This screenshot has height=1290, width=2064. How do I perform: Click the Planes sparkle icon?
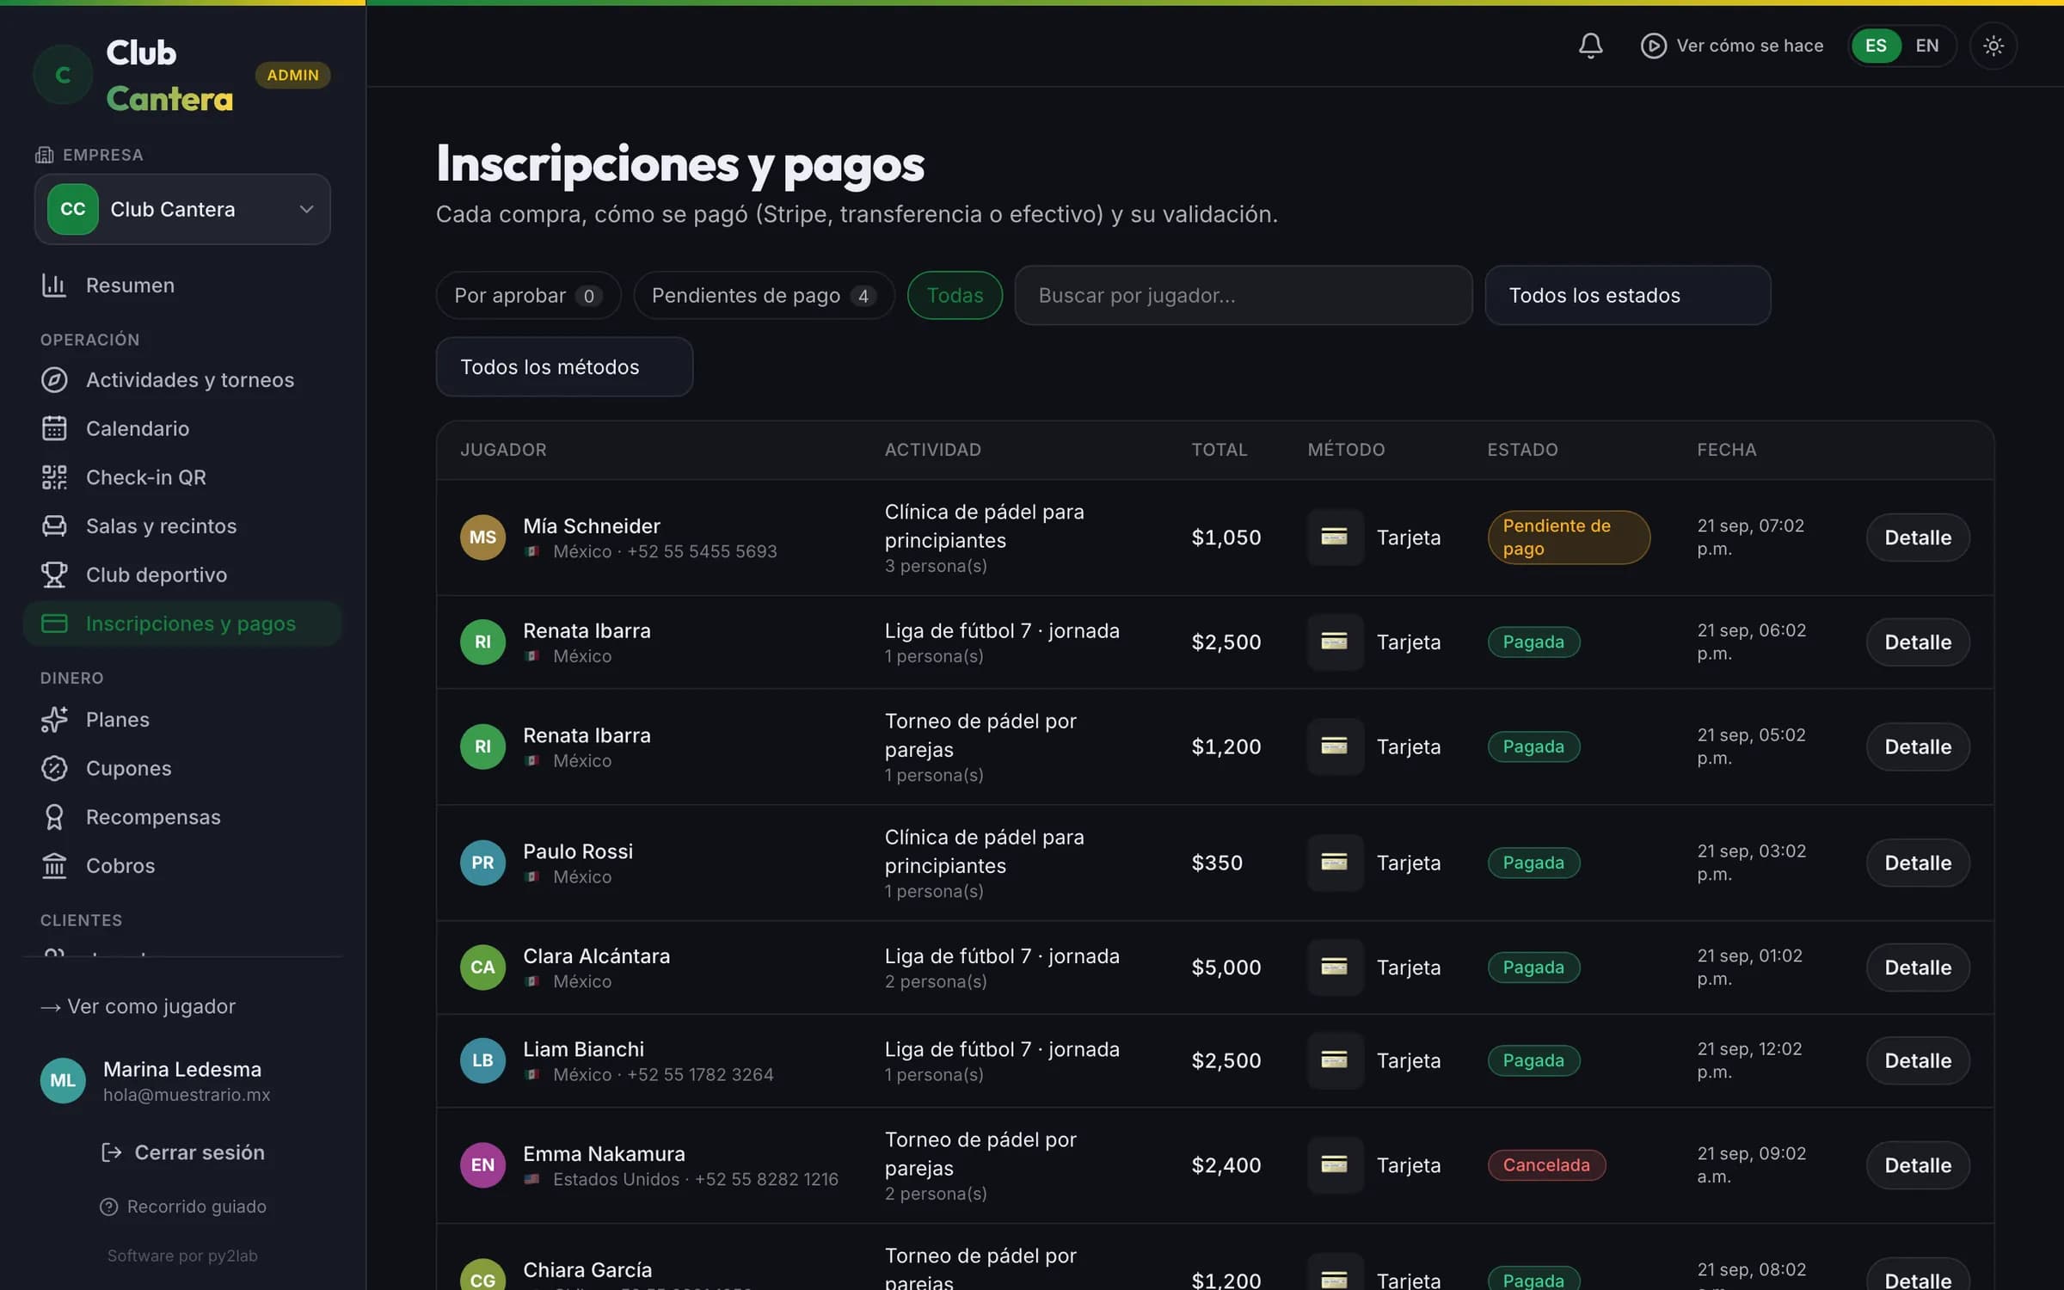[x=54, y=719]
